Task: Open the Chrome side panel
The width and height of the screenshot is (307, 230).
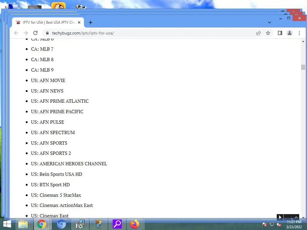Action: click(x=280, y=33)
